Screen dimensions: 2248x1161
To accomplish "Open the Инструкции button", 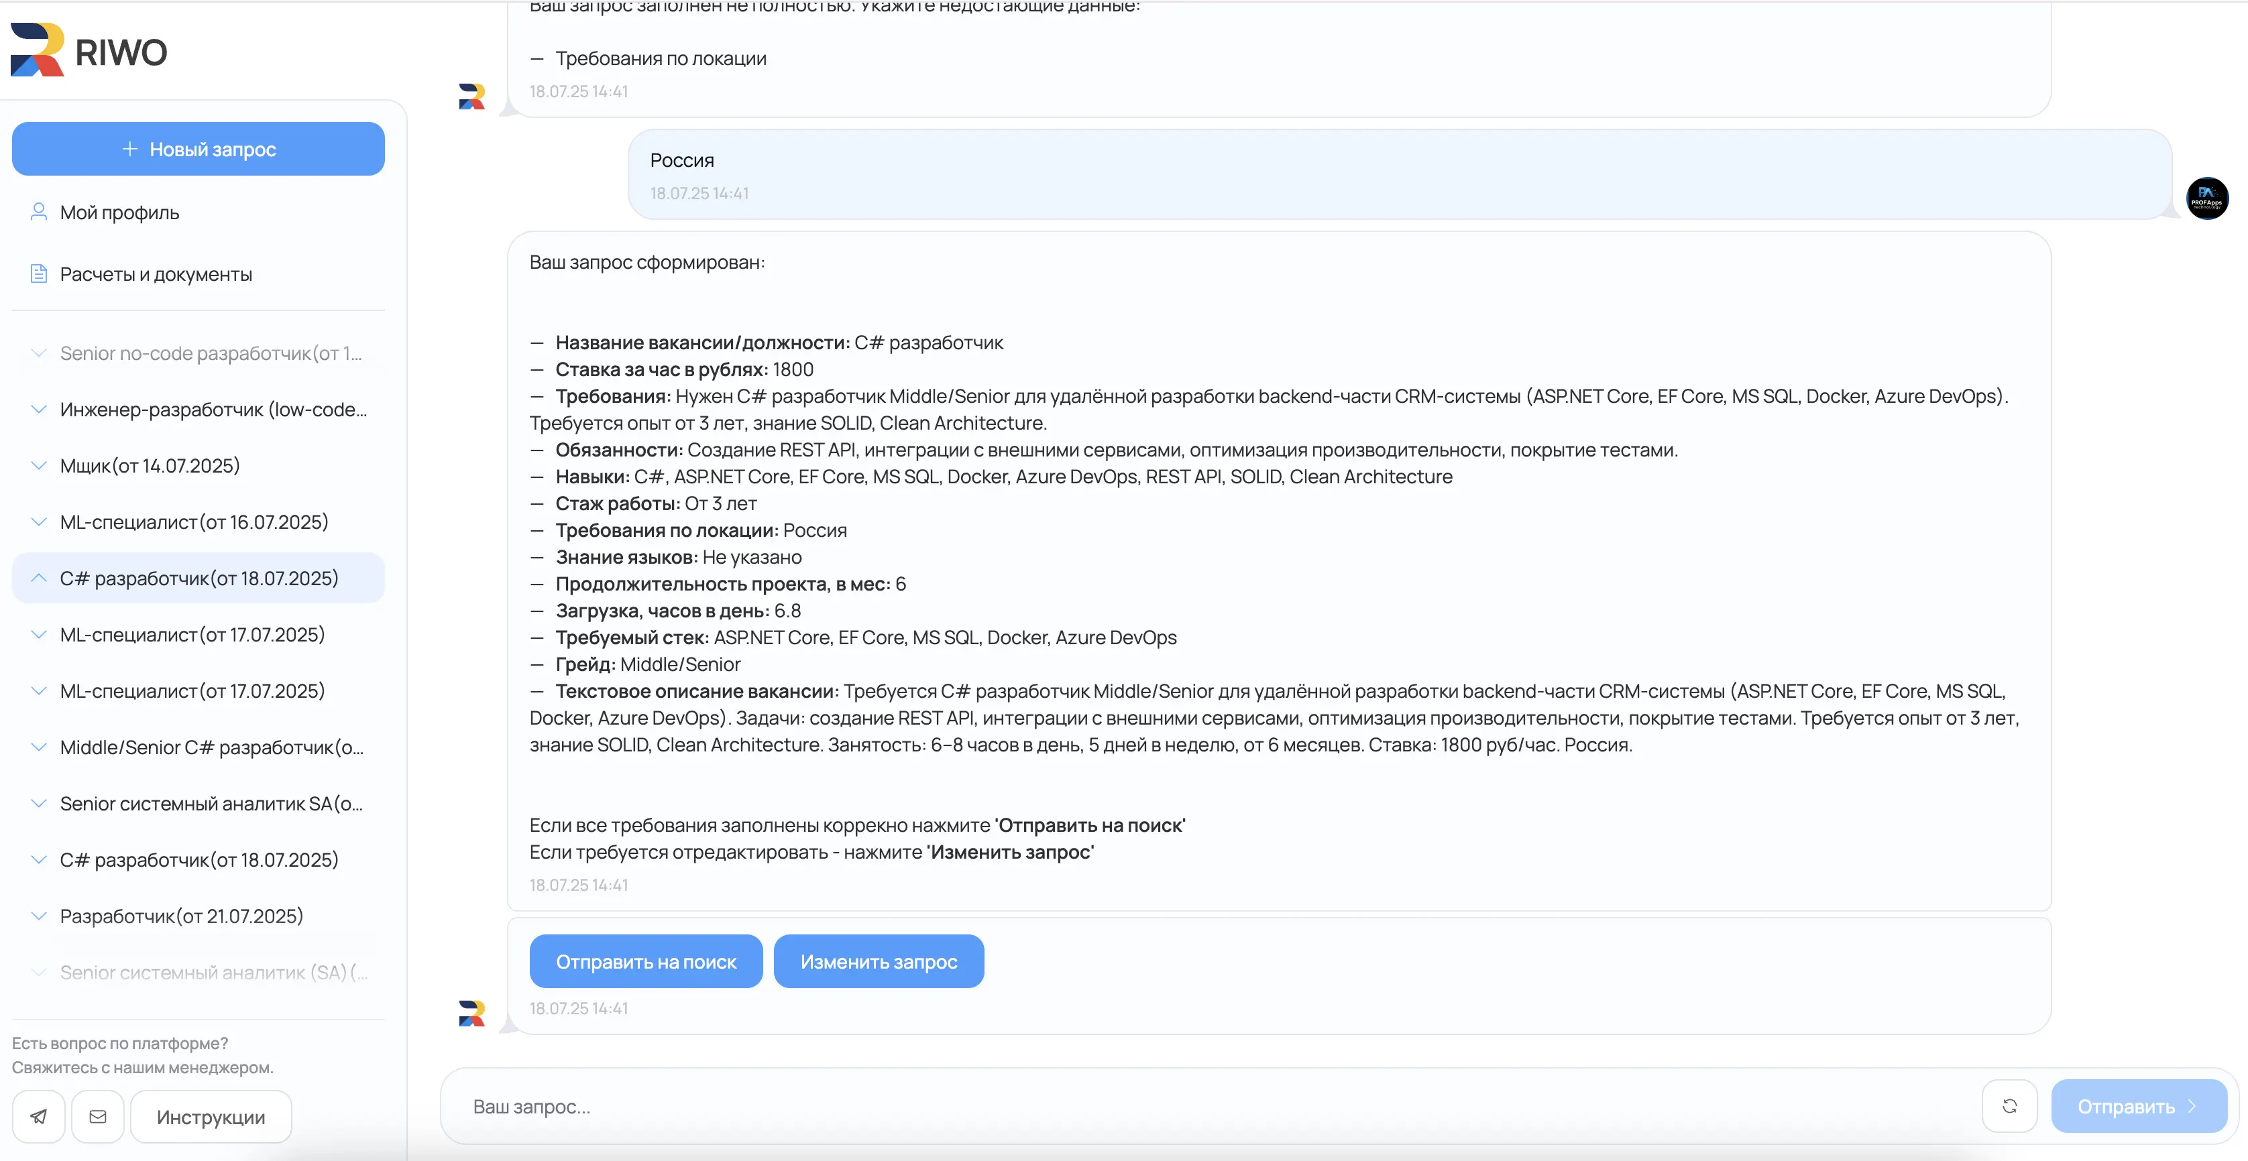I will [x=211, y=1117].
